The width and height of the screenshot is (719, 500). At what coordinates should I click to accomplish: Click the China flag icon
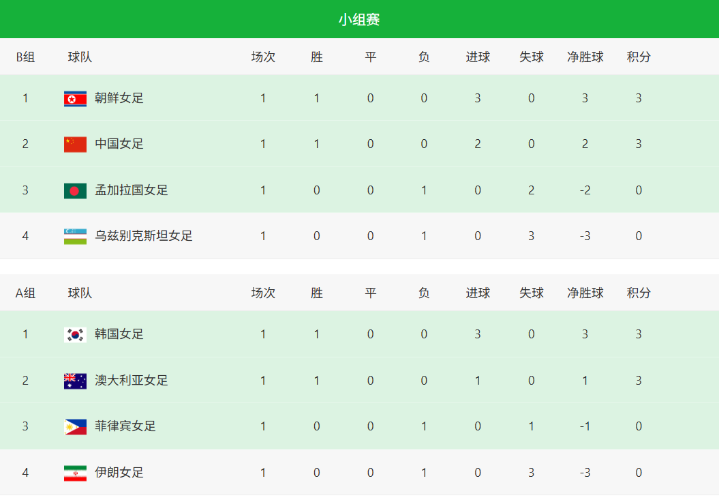click(x=75, y=144)
